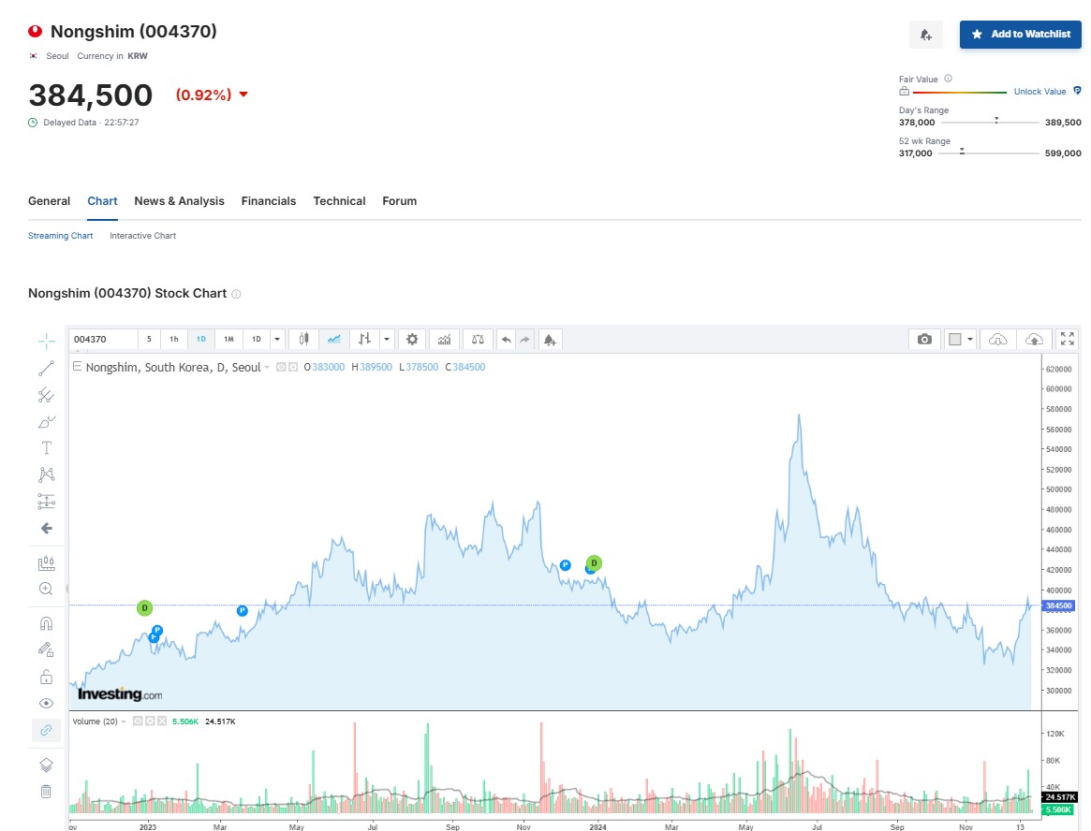The width and height of the screenshot is (1091, 831).
Task: Activate the zoom in magnifier tool
Action: pos(46,589)
